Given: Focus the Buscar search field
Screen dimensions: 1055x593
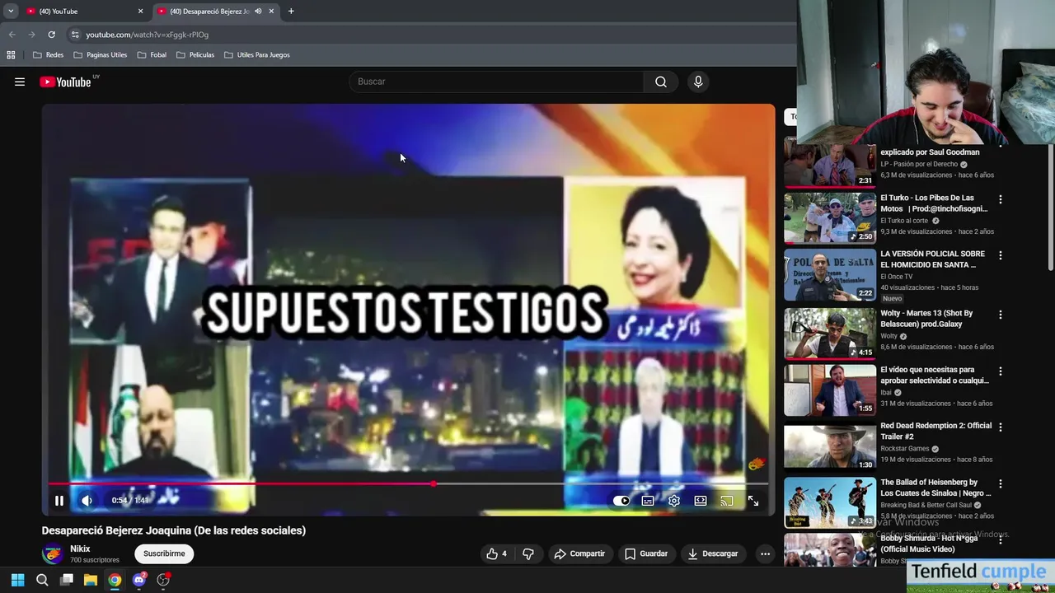Looking at the screenshot, I should [x=497, y=82].
